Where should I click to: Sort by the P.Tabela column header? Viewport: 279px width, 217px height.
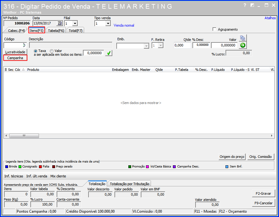[x=184, y=70]
